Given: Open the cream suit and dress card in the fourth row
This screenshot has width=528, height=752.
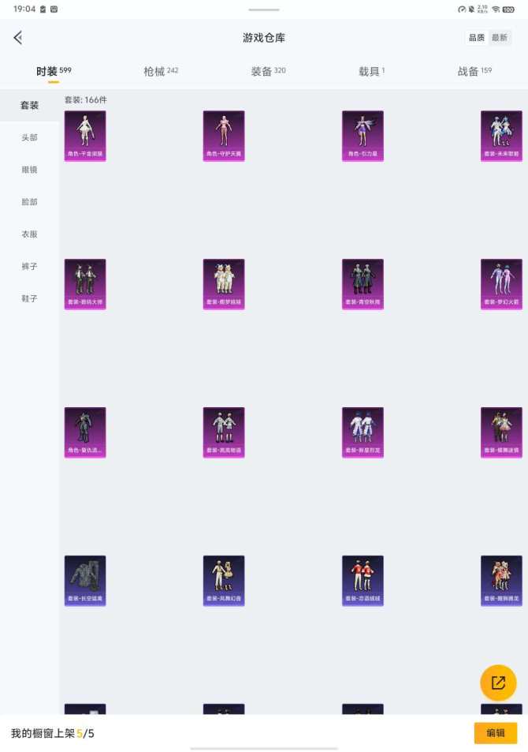Looking at the screenshot, I should (x=224, y=580).
